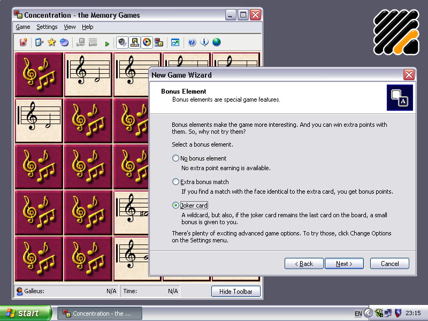Click Cancel in New Game Wizard
The width and height of the screenshot is (428, 321).
(x=389, y=264)
